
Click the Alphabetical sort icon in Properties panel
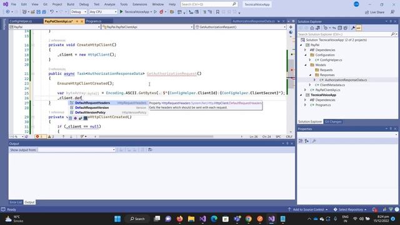307,141
